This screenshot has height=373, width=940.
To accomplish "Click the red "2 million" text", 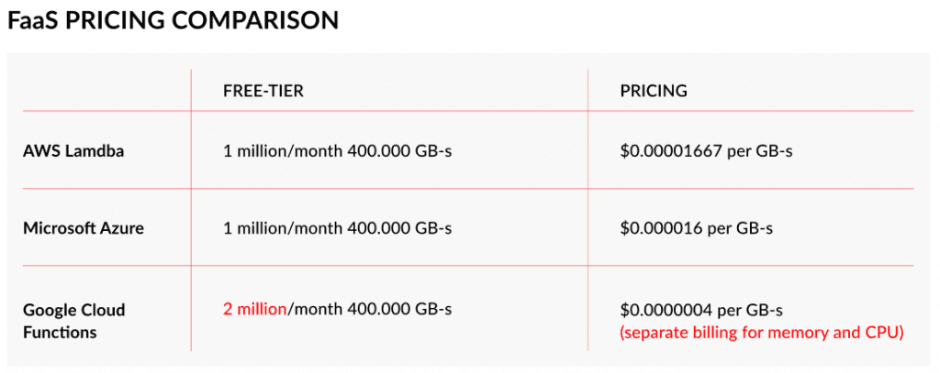I will tap(255, 310).
